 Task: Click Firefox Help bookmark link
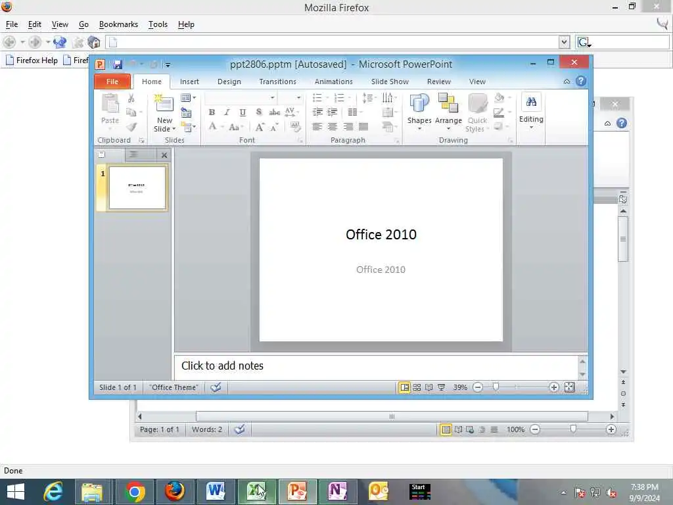32,60
